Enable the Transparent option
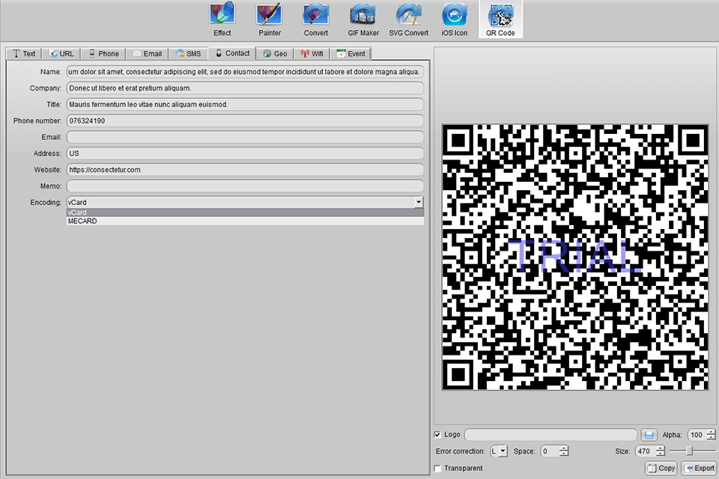This screenshot has height=479, width=719. [438, 468]
